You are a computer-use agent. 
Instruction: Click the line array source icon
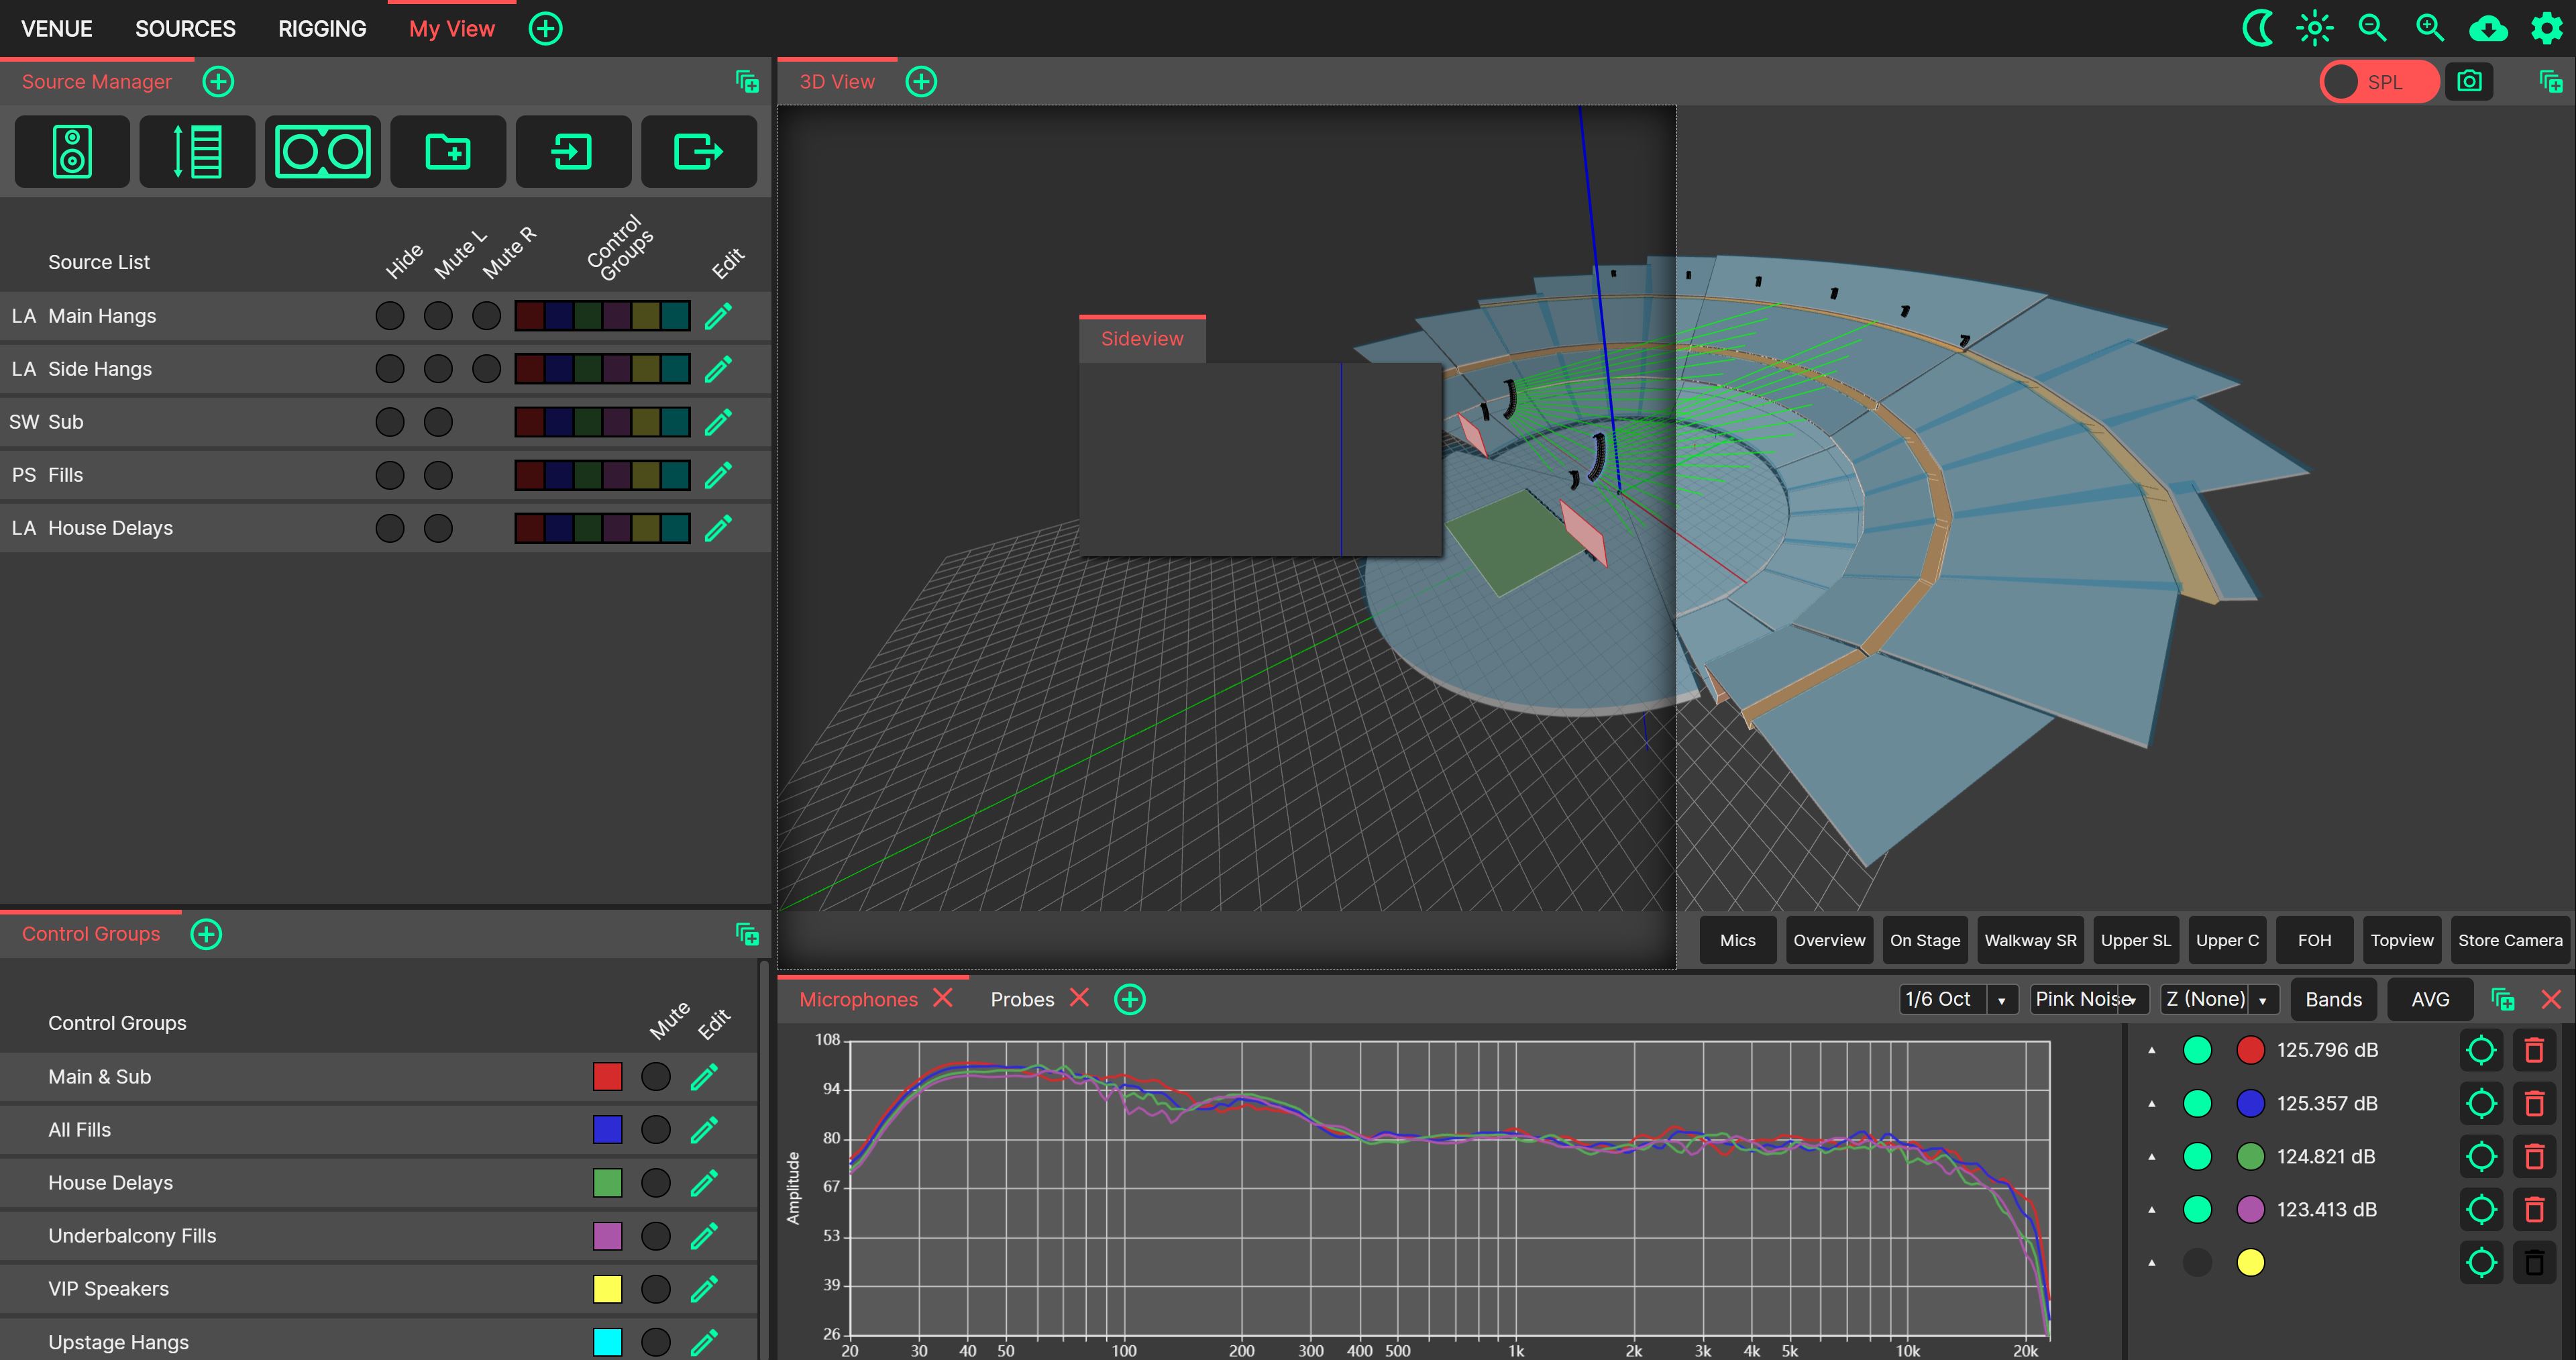coord(197,152)
